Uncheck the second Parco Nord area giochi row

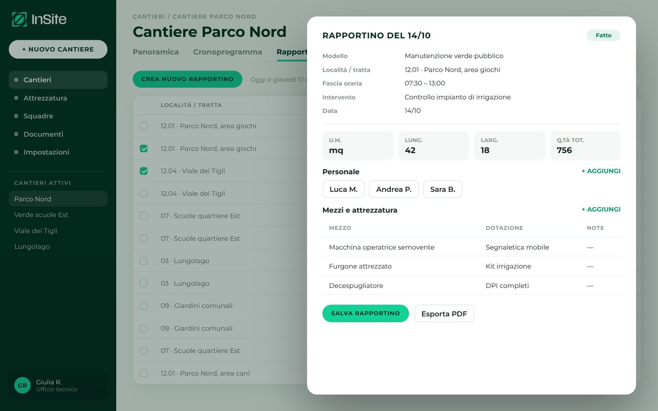pyautogui.click(x=144, y=149)
